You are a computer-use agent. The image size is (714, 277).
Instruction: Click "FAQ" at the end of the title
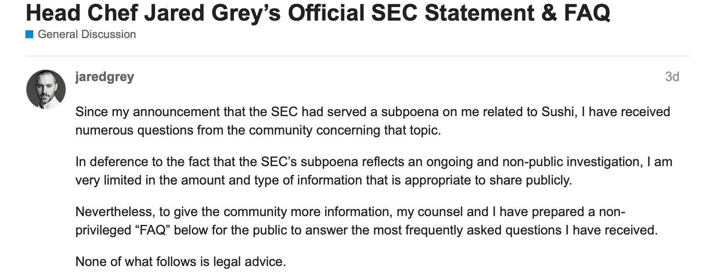tap(587, 13)
